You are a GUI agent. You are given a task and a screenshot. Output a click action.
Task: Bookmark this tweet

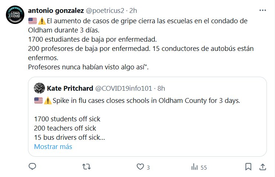pos(248,167)
